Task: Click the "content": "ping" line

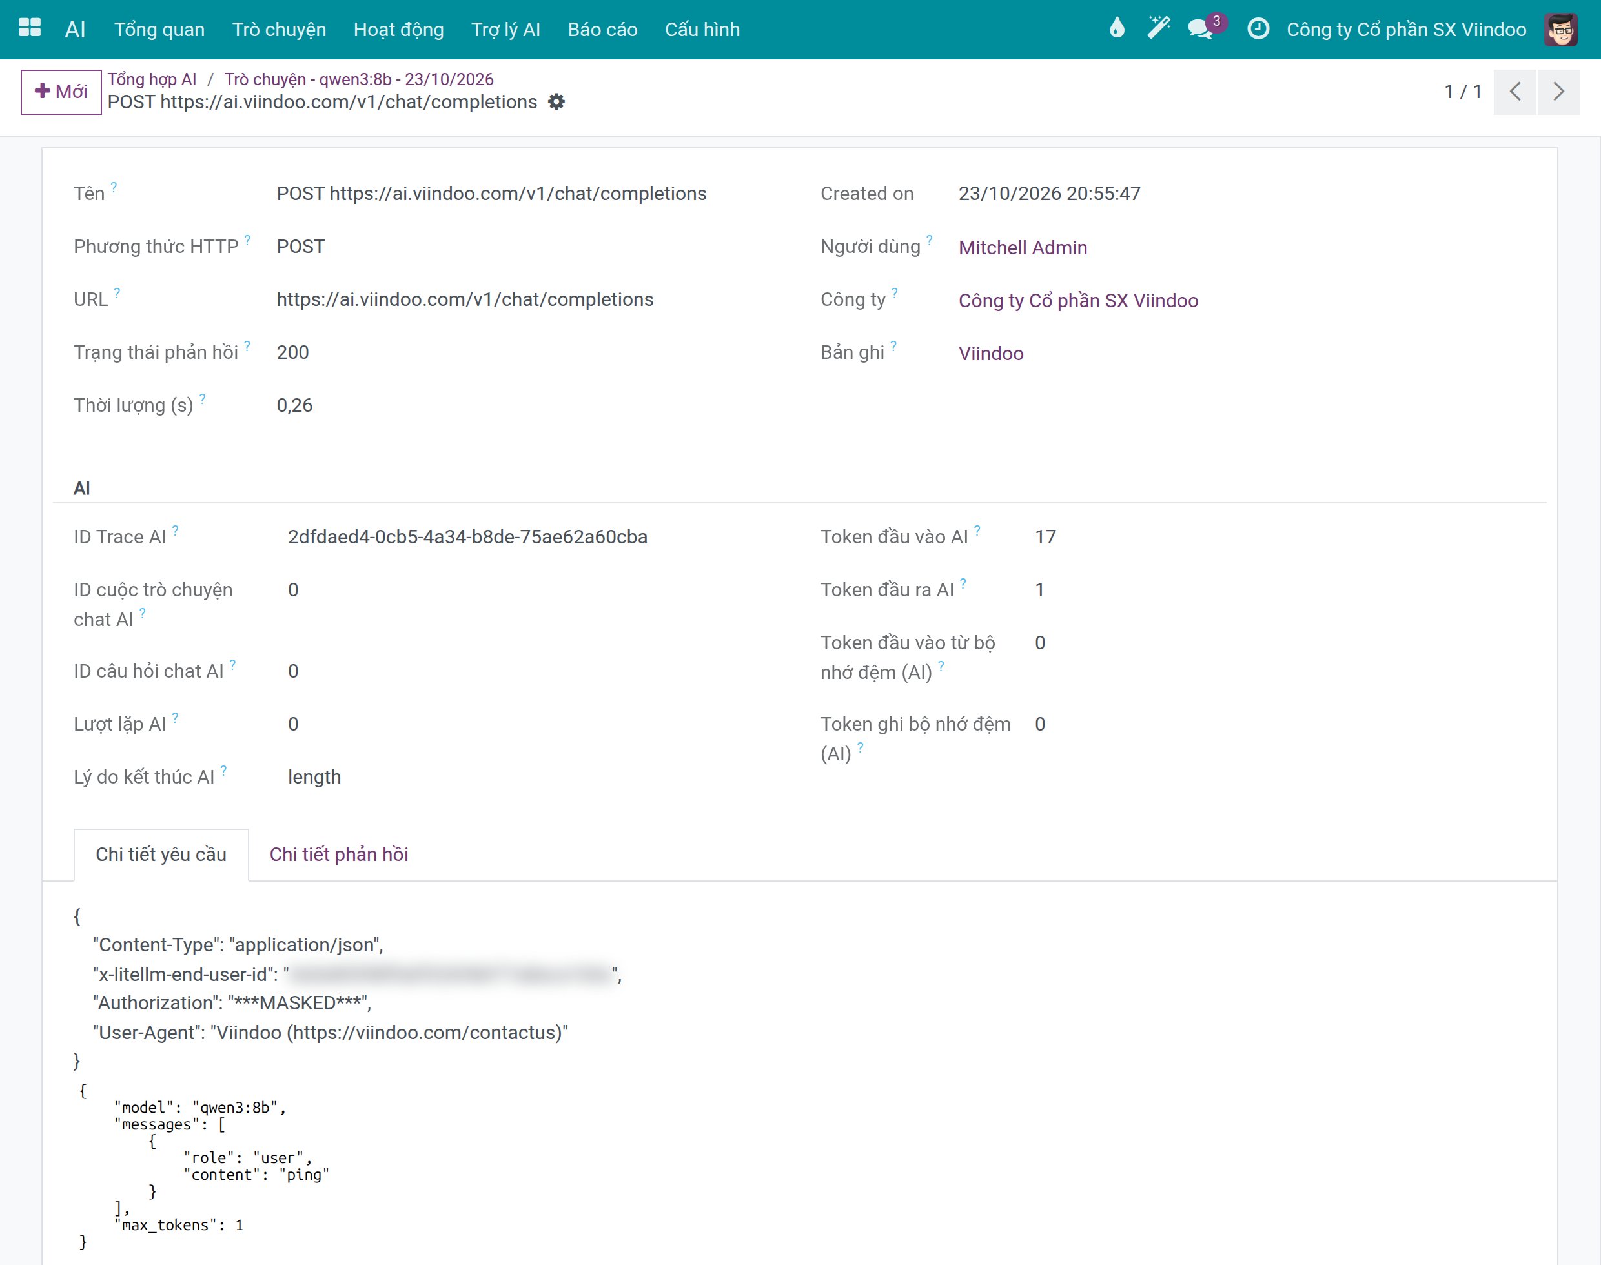Action: [256, 1175]
